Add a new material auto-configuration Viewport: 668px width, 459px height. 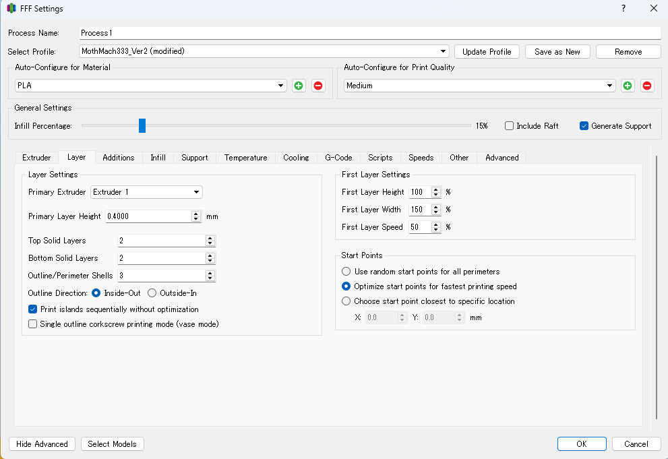pos(299,86)
